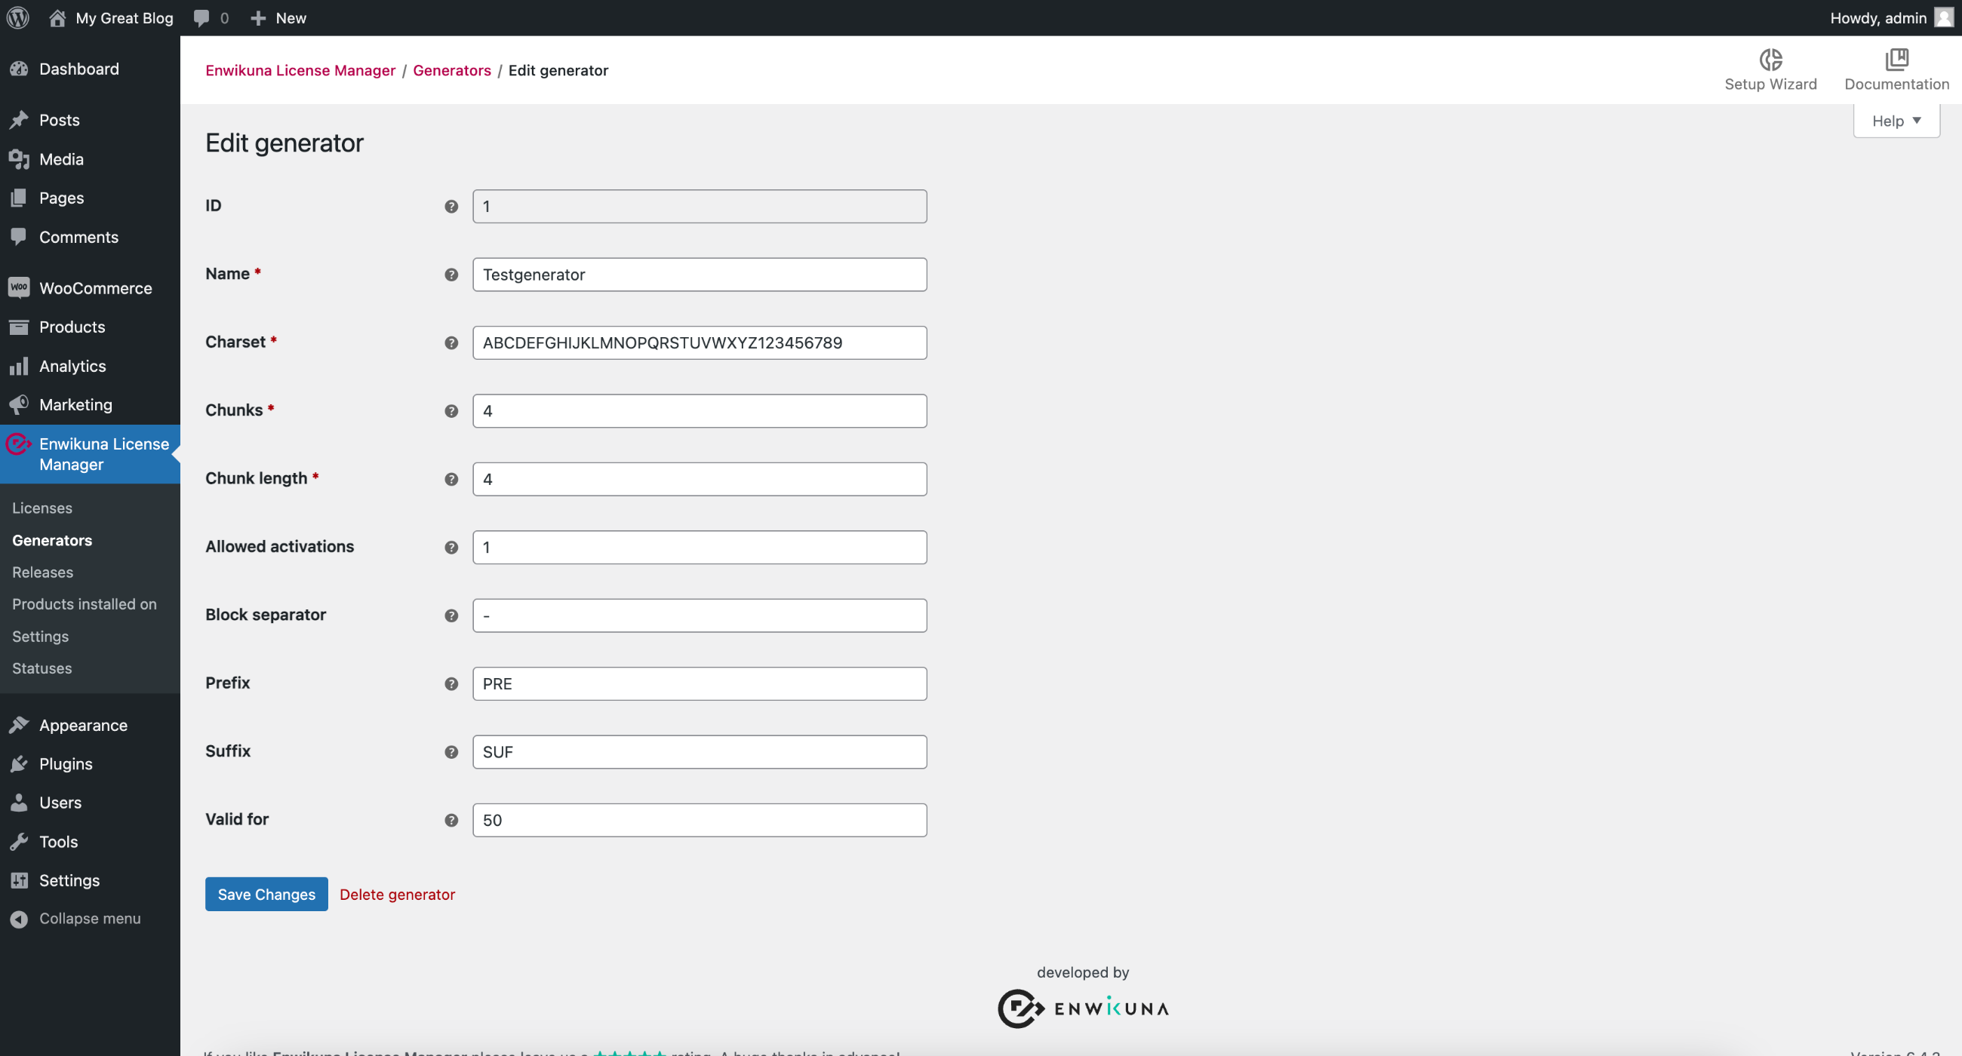The image size is (1962, 1056).
Task: Open the Setup Wizard icon
Action: (x=1770, y=60)
